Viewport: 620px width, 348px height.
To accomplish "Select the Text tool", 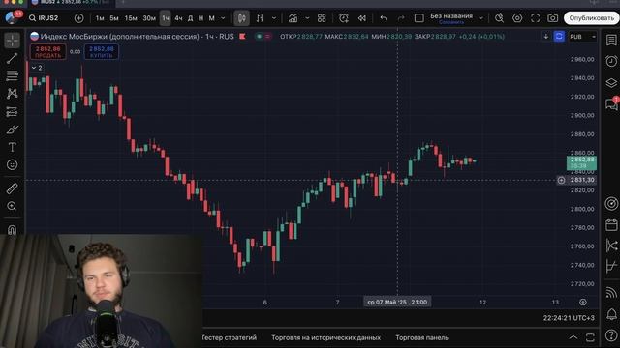I will pyautogui.click(x=13, y=147).
